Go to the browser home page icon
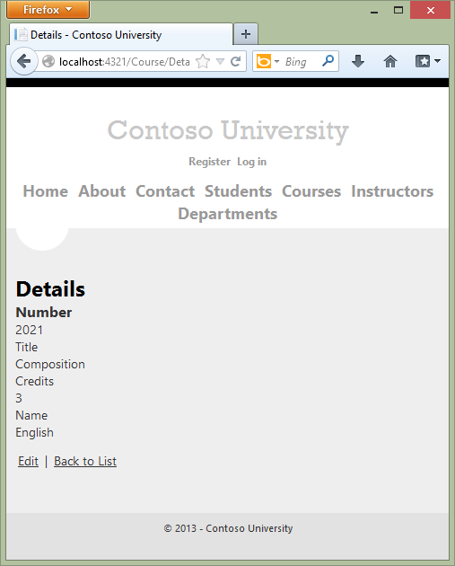The height and width of the screenshot is (566, 455). tap(390, 61)
